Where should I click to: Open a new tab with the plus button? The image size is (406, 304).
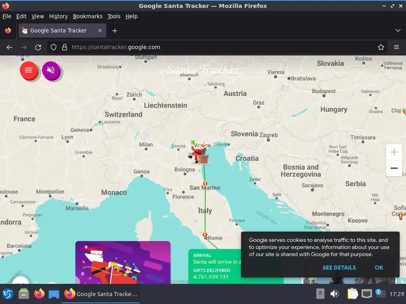115,31
